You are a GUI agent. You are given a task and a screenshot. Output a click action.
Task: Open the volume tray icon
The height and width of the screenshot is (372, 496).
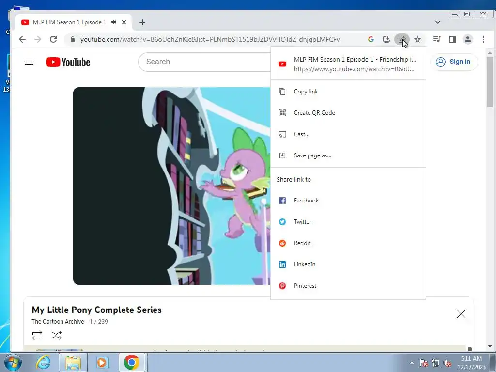pyautogui.click(x=447, y=363)
